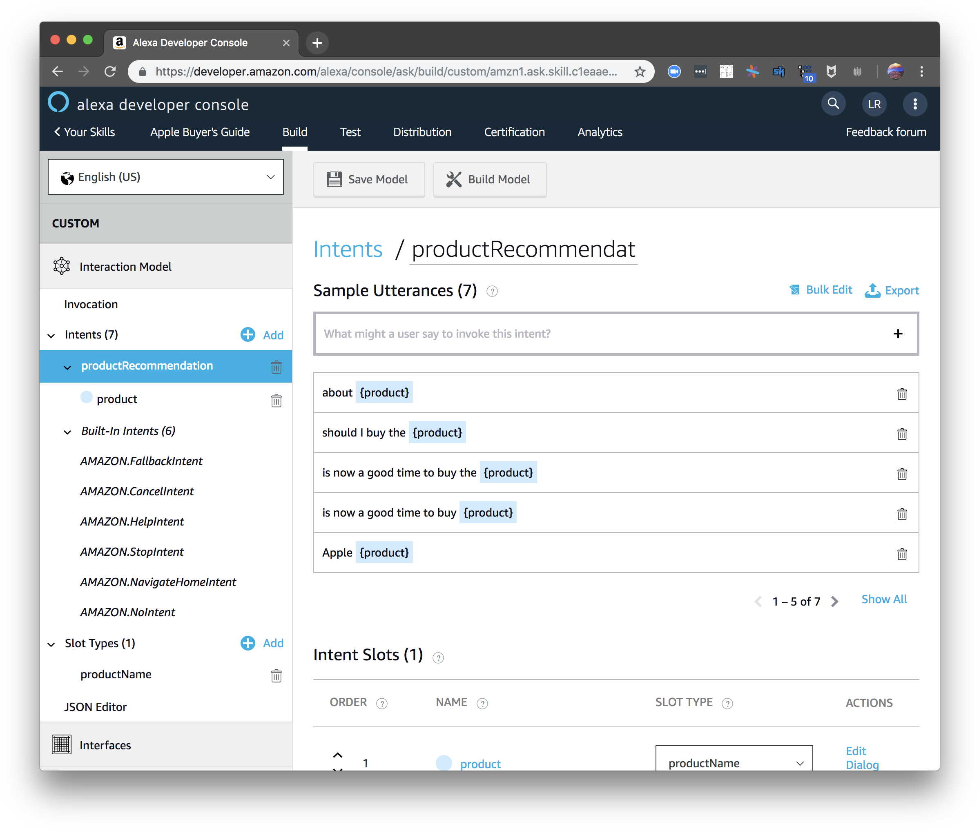Image resolution: width=979 pixels, height=831 pixels.
Task: Delete 'is now a good time to buy the' utterance
Action: tap(902, 474)
